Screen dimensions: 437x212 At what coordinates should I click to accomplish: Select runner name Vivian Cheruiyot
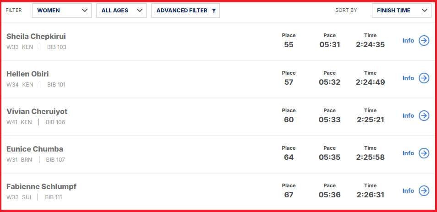(37, 111)
